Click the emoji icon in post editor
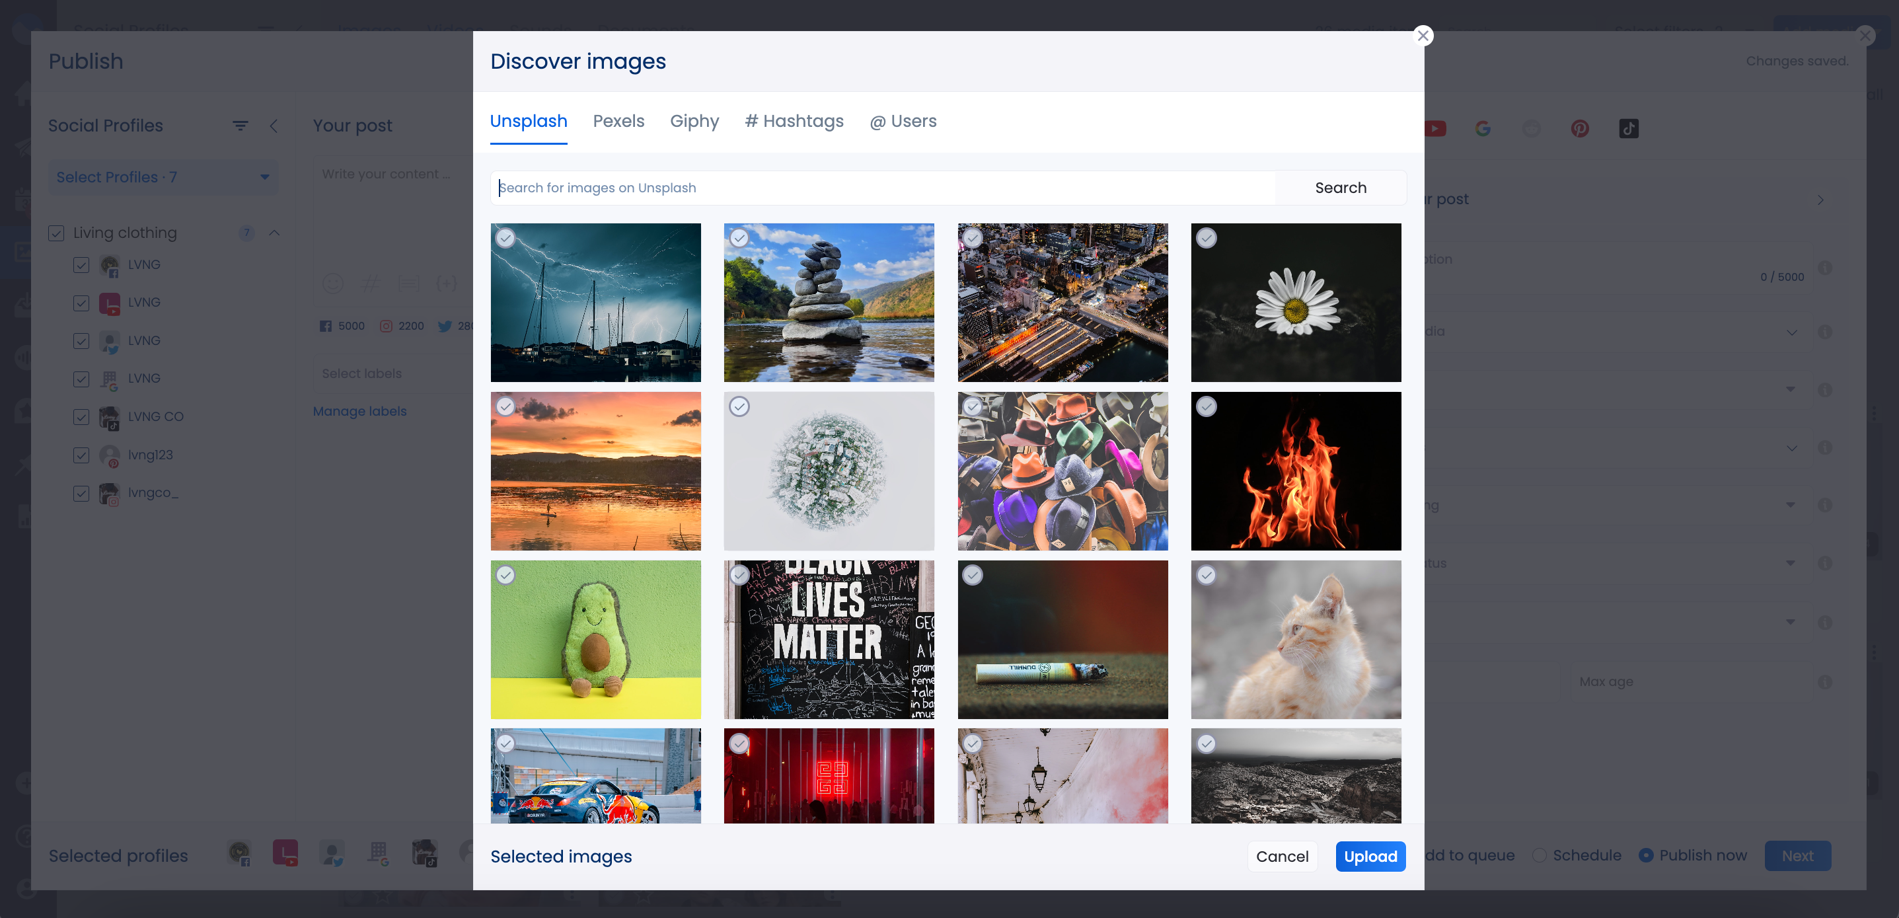This screenshot has width=1899, height=918. click(333, 283)
